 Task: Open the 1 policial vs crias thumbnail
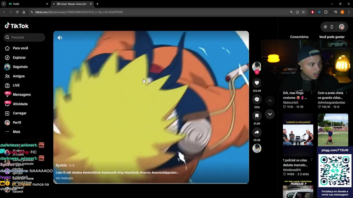(x=298, y=135)
